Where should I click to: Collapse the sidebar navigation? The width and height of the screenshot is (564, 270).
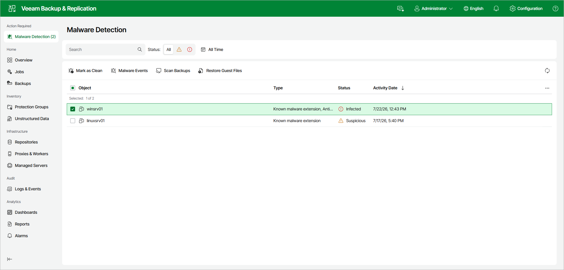pyautogui.click(x=10, y=259)
